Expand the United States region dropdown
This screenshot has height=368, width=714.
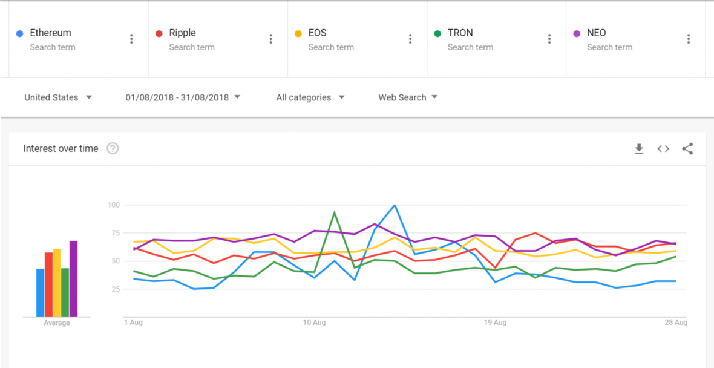58,97
